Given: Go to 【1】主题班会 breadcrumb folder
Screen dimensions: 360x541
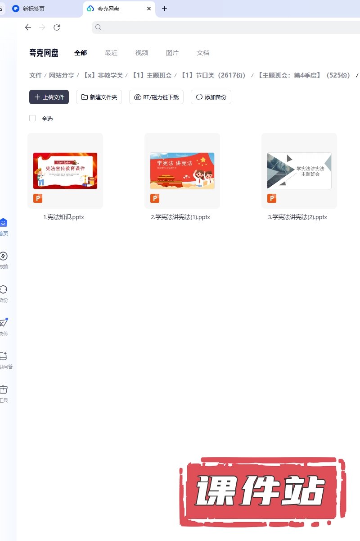Looking at the screenshot, I should 152,75.
